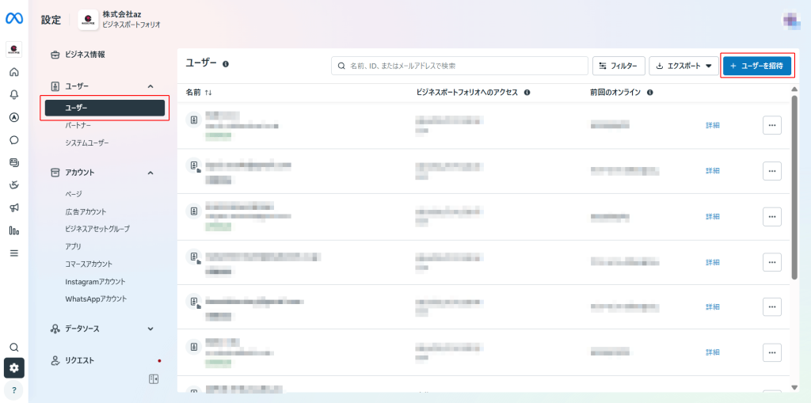Viewport: 811px width, 403px height.
Task: Click the search magnifier in left rail
Action: pyautogui.click(x=13, y=347)
